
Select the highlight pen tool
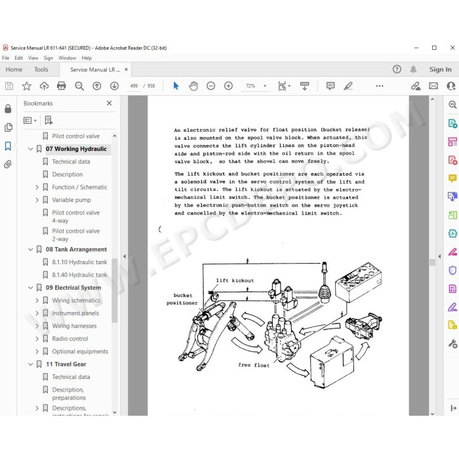tap(348, 86)
